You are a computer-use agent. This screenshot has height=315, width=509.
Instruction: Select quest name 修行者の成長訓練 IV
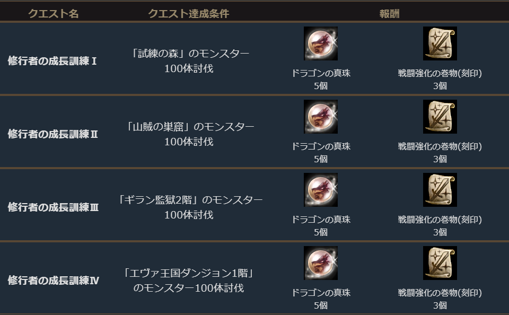point(53,281)
